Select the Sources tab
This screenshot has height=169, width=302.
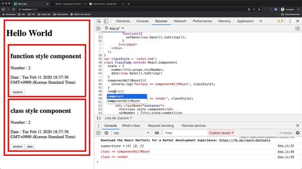(161, 21)
